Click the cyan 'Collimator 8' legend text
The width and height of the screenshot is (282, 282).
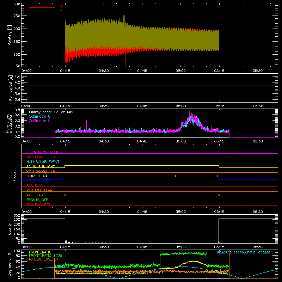pyautogui.click(x=39, y=116)
